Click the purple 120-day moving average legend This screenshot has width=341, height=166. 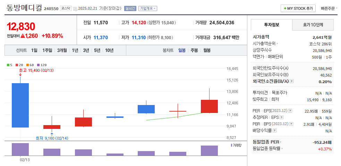pyautogui.click(x=42, y=65)
